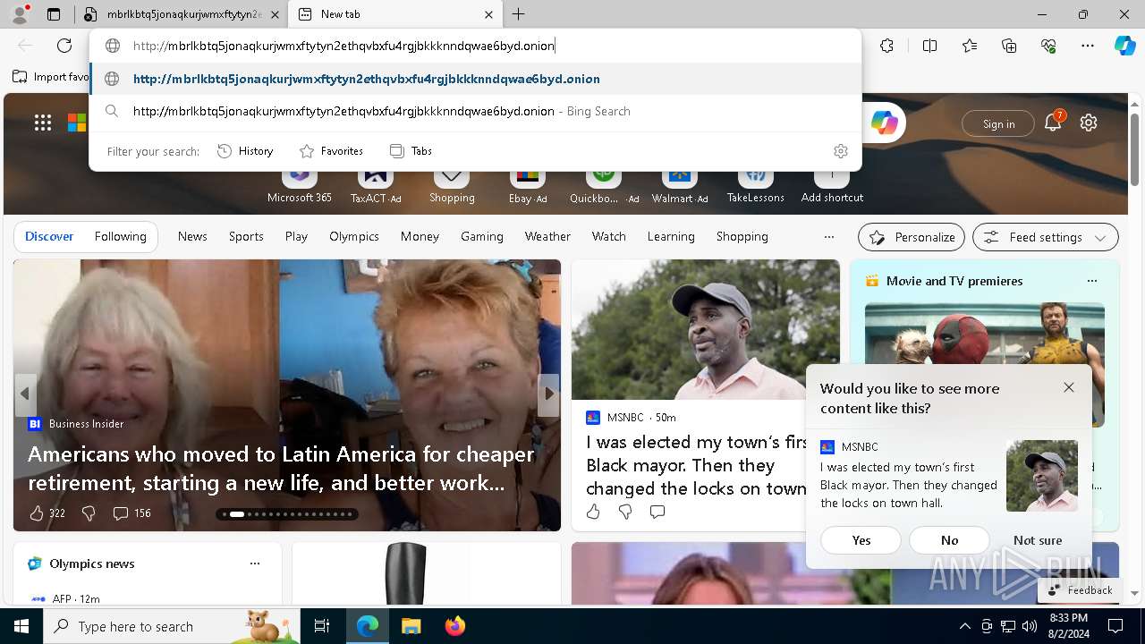Viewport: 1145px width, 644px height.
Task: Answer Yes in content popup
Action: [861, 540]
